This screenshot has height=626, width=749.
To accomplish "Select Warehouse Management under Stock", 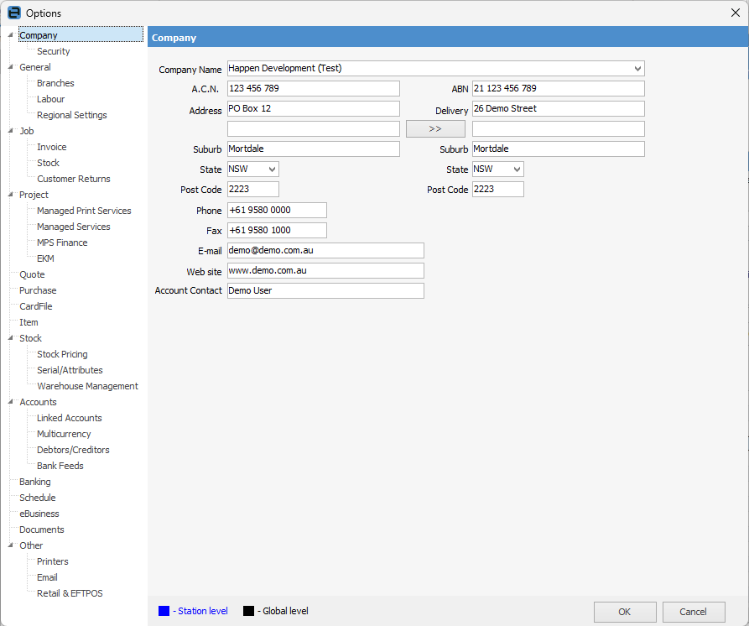I will coord(87,386).
